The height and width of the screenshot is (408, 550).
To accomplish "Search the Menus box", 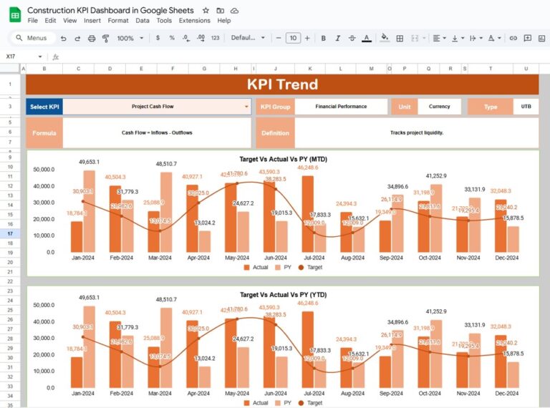I will [x=34, y=38].
